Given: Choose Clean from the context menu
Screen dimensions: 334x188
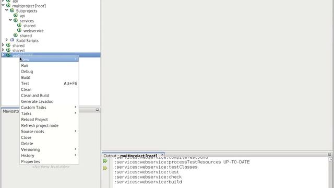Looking at the screenshot, I should (x=49, y=89).
